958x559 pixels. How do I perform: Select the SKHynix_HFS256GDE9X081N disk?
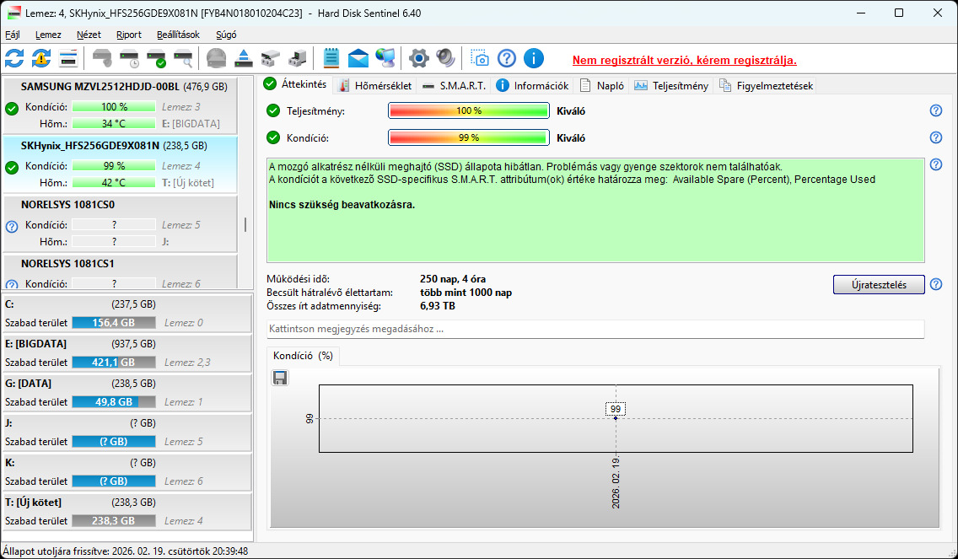[x=121, y=164]
